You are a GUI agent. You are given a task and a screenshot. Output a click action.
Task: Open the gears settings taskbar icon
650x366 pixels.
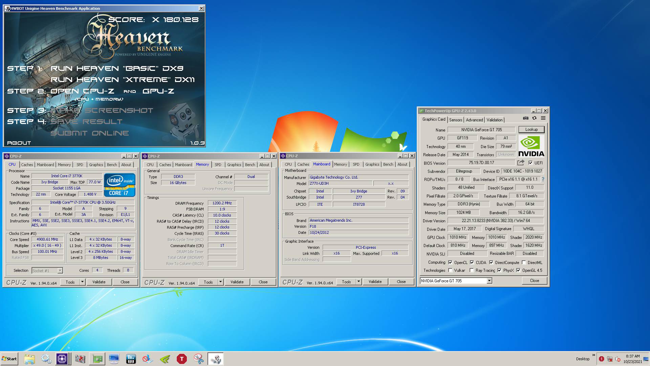pos(46,359)
